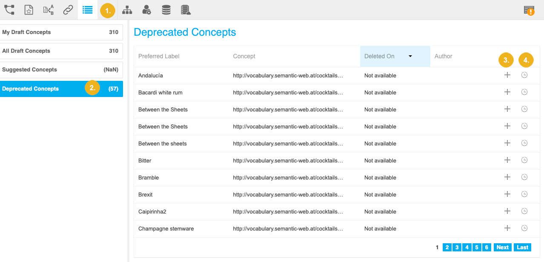This screenshot has height=262, width=544.
Task: Go to page 4 of results
Action: point(467,247)
